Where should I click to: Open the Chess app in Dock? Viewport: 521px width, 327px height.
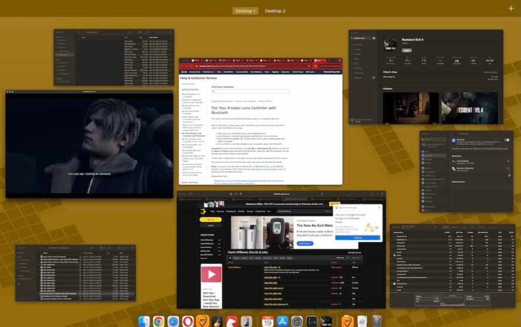pyautogui.click(x=232, y=322)
